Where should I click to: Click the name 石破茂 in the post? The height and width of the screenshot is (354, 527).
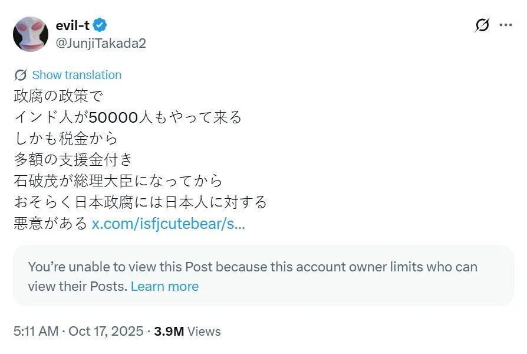tap(37, 181)
